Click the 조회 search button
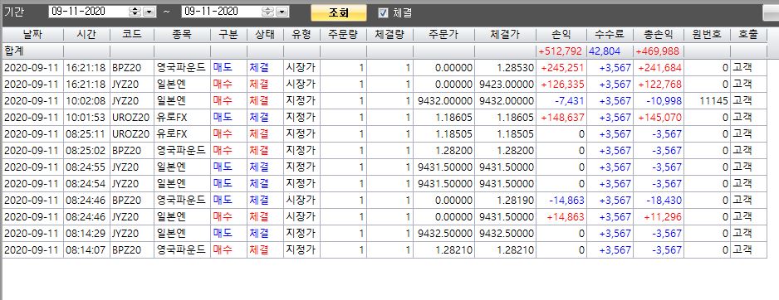The height and width of the screenshot is (300, 779). (339, 13)
